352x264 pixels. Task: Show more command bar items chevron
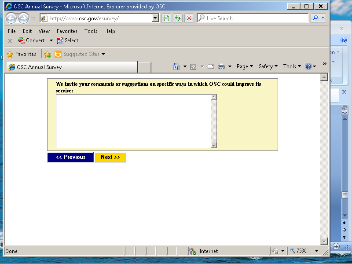coord(325,64)
